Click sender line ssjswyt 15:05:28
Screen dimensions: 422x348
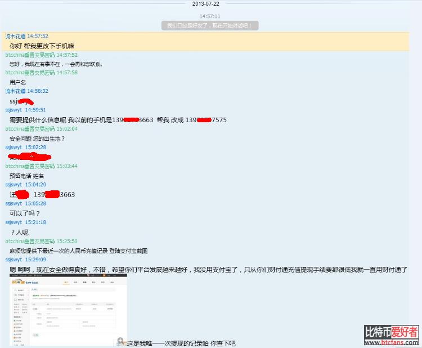pyautogui.click(x=25, y=203)
